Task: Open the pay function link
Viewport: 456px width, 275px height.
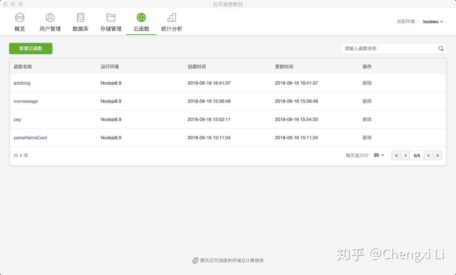Action: coord(17,119)
